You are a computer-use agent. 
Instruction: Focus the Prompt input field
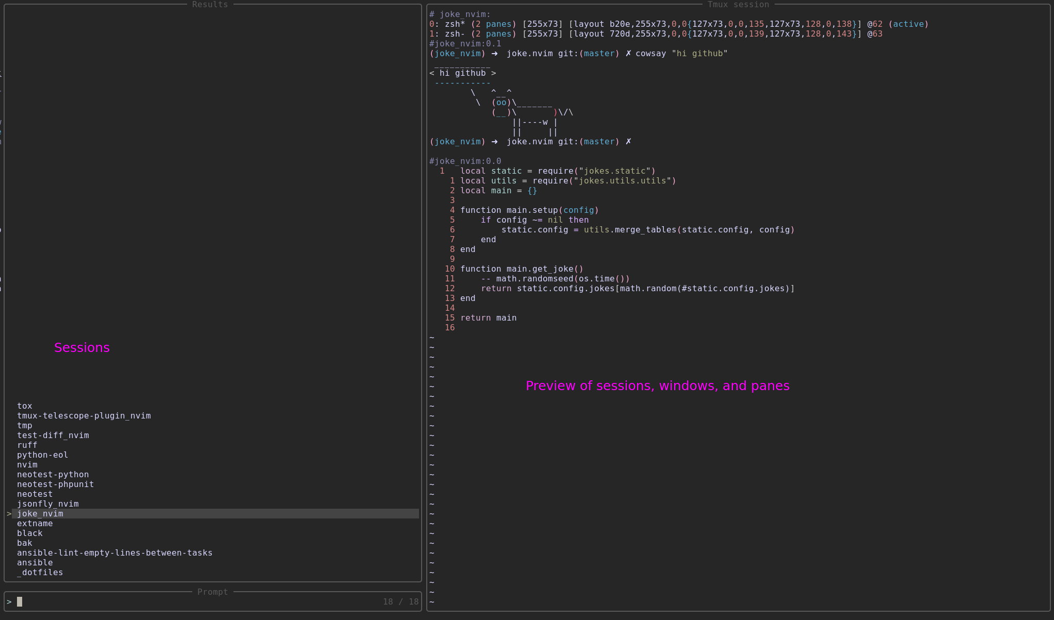pos(196,602)
